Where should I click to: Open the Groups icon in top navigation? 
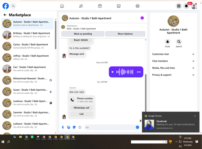137,6
